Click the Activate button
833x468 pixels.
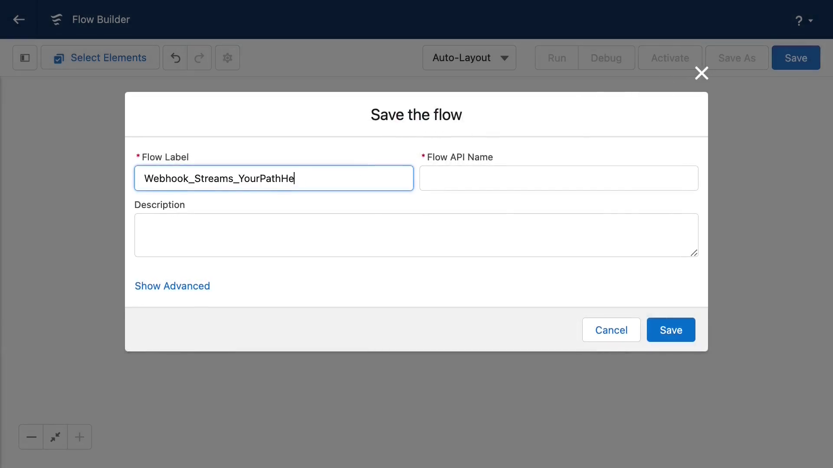point(670,58)
